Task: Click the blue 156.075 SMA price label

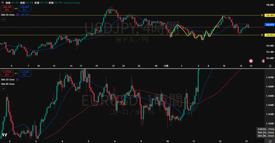Action: click(269, 25)
